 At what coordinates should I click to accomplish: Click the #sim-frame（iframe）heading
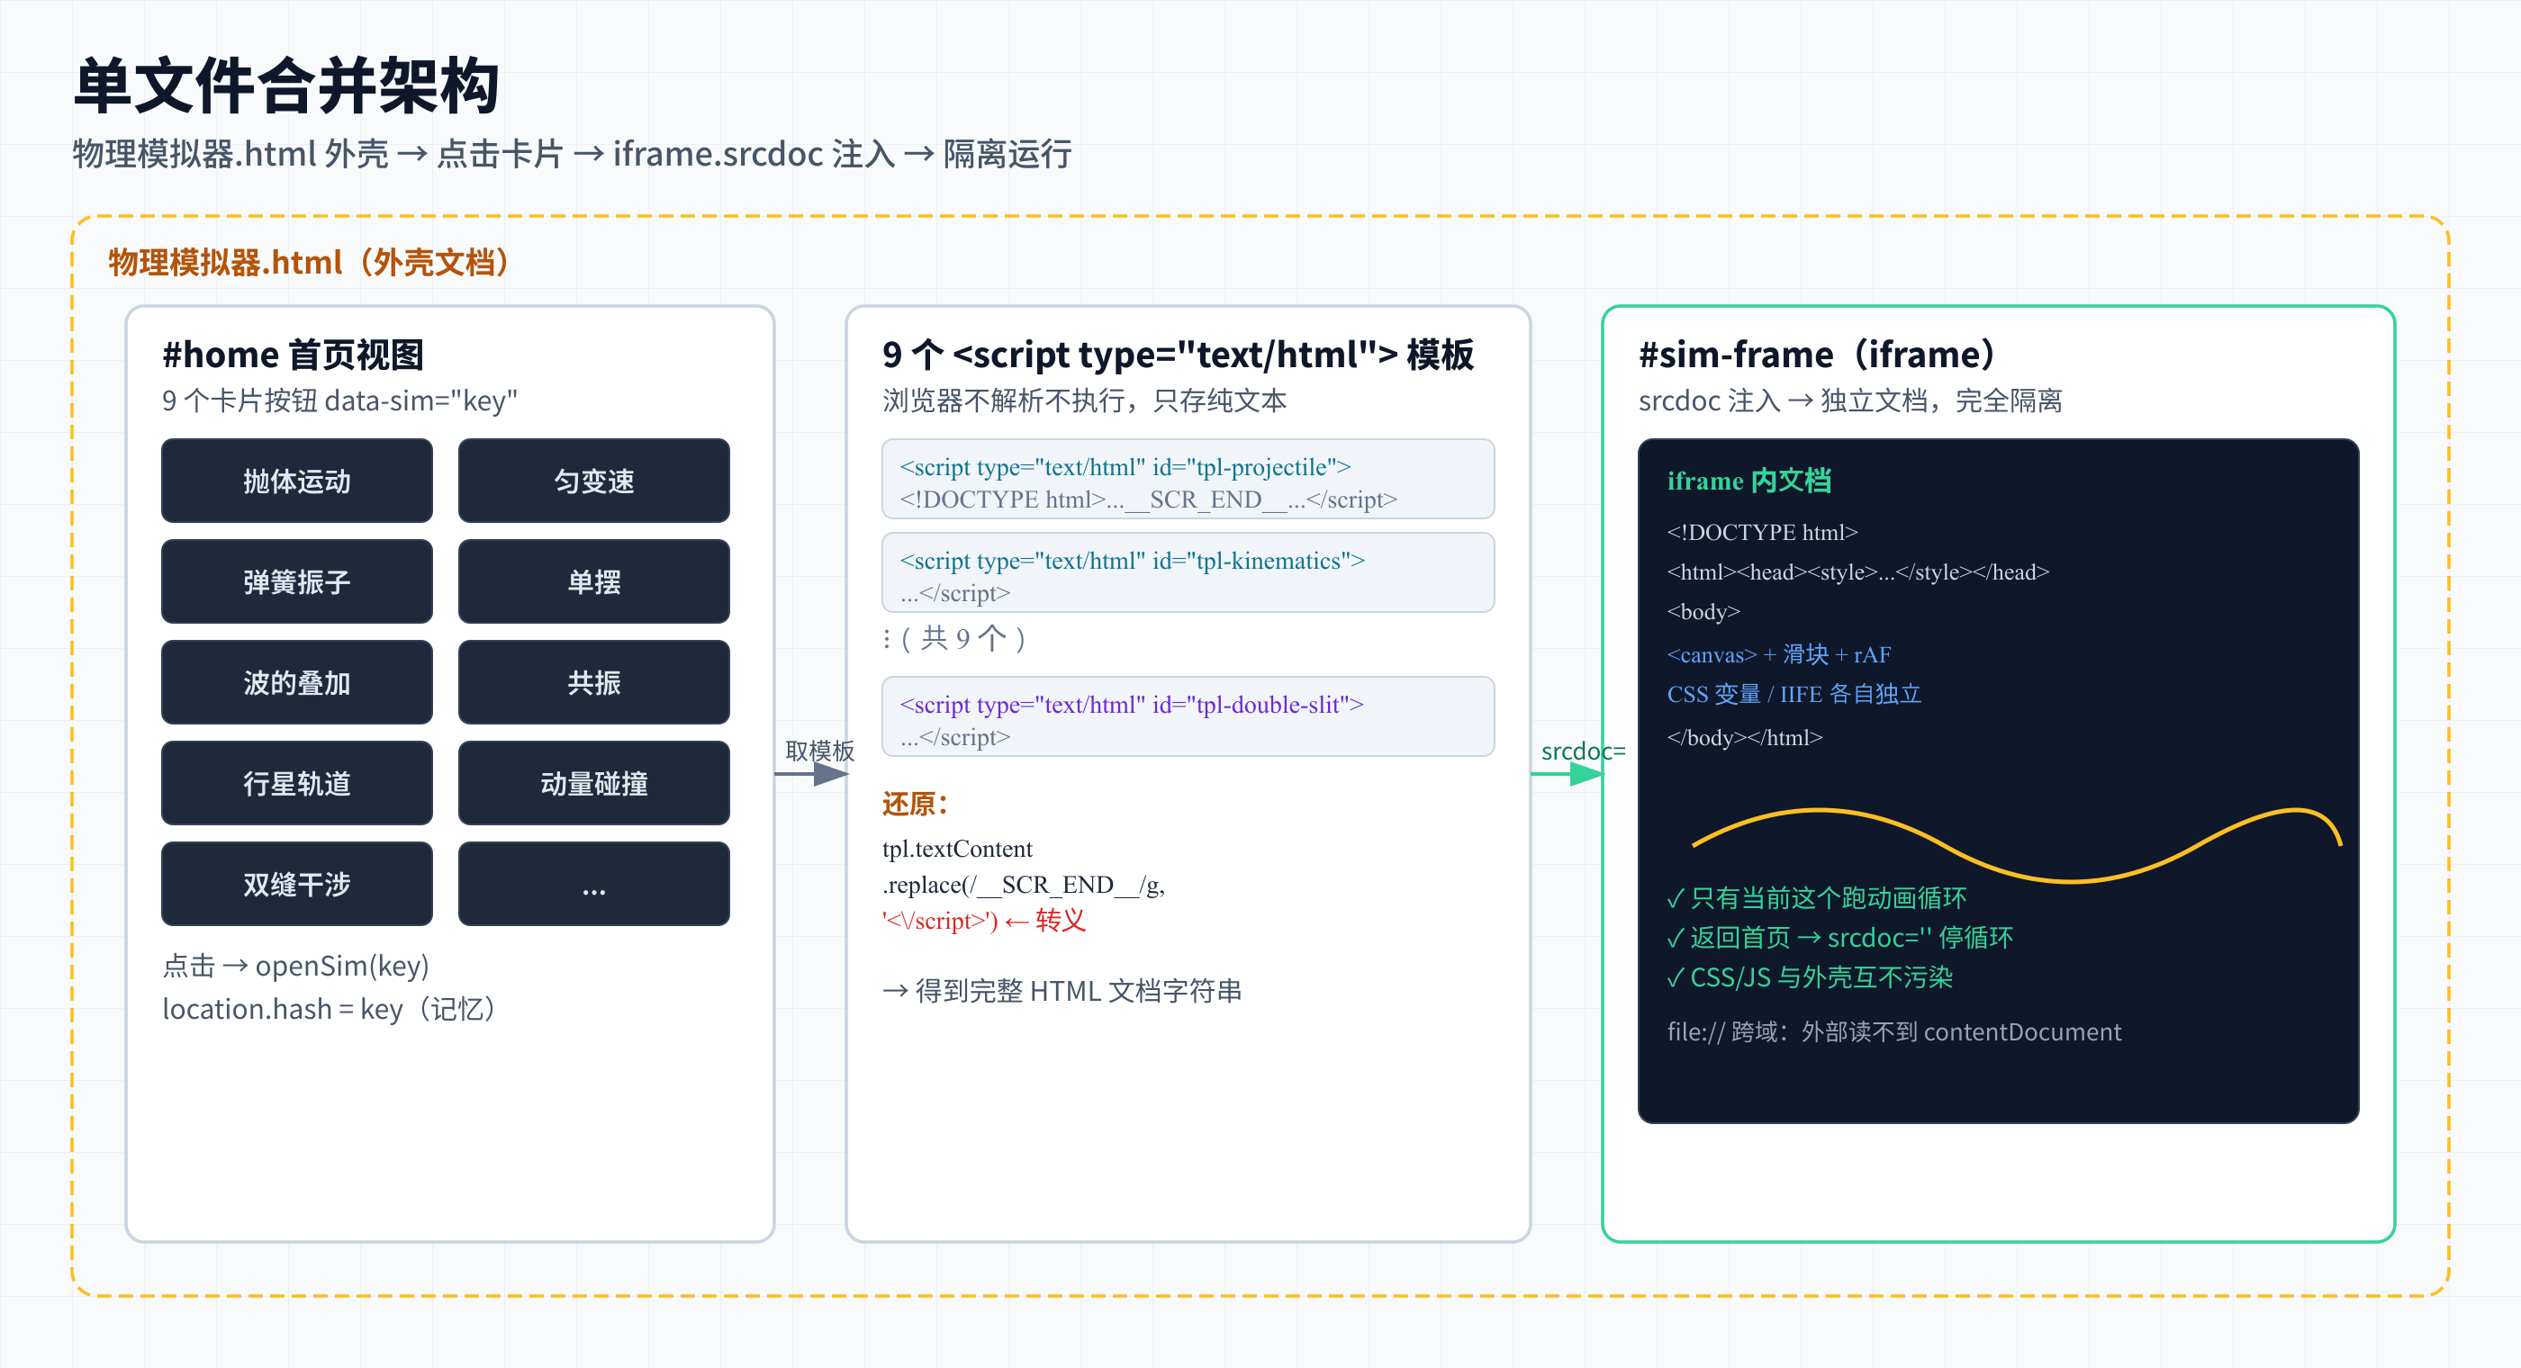pos(1817,355)
